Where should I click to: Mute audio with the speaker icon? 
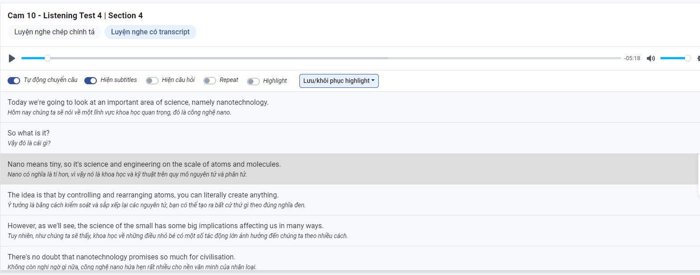651,58
